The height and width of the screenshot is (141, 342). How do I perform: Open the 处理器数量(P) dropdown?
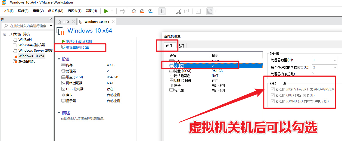pos(324,60)
